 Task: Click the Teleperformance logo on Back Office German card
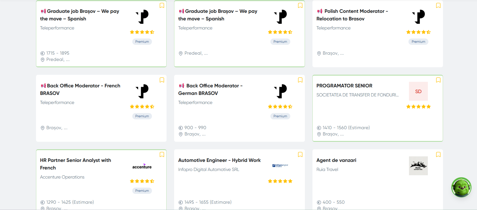(280, 91)
